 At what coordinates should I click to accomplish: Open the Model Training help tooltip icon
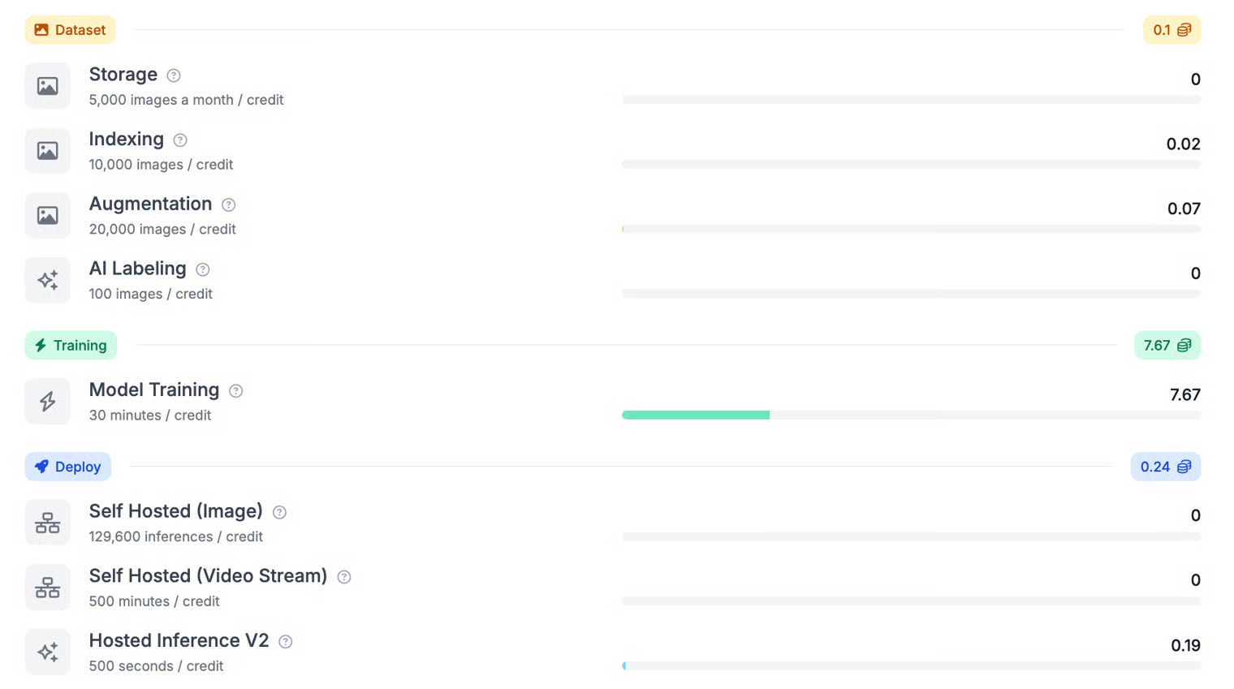[236, 391]
